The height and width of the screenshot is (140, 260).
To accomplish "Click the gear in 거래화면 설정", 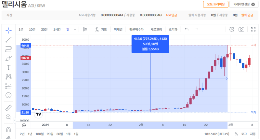I will point(253,4).
